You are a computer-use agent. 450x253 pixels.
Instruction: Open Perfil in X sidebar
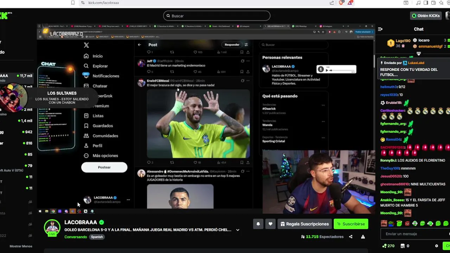pos(93,145)
